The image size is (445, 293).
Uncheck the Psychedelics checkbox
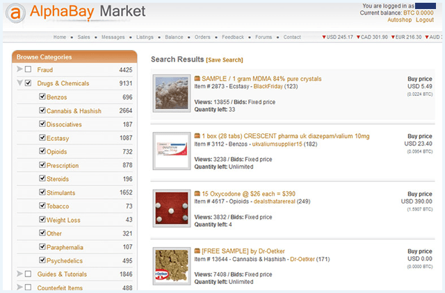[42, 260]
